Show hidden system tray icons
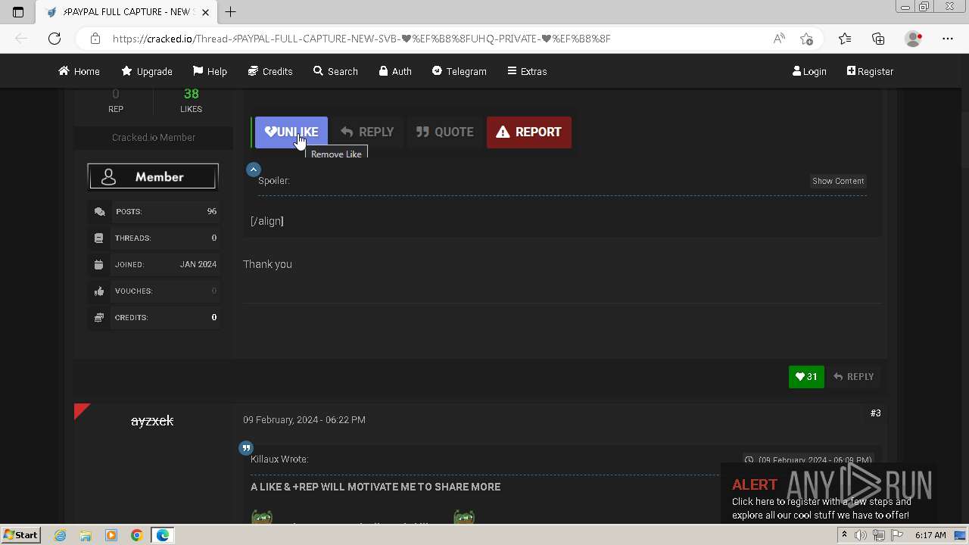The image size is (969, 545). click(844, 535)
